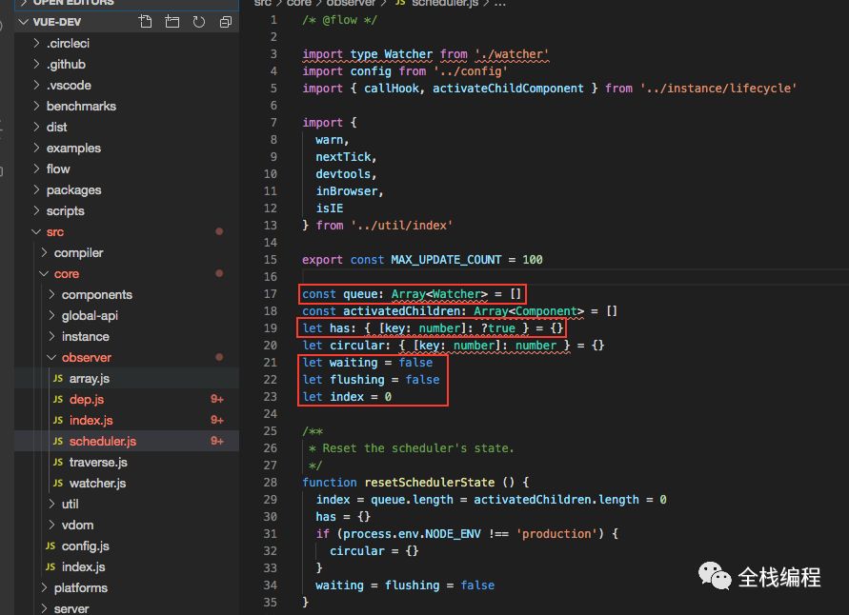The width and height of the screenshot is (849, 615).
Task: Collapse the core folder
Action: pos(44,273)
